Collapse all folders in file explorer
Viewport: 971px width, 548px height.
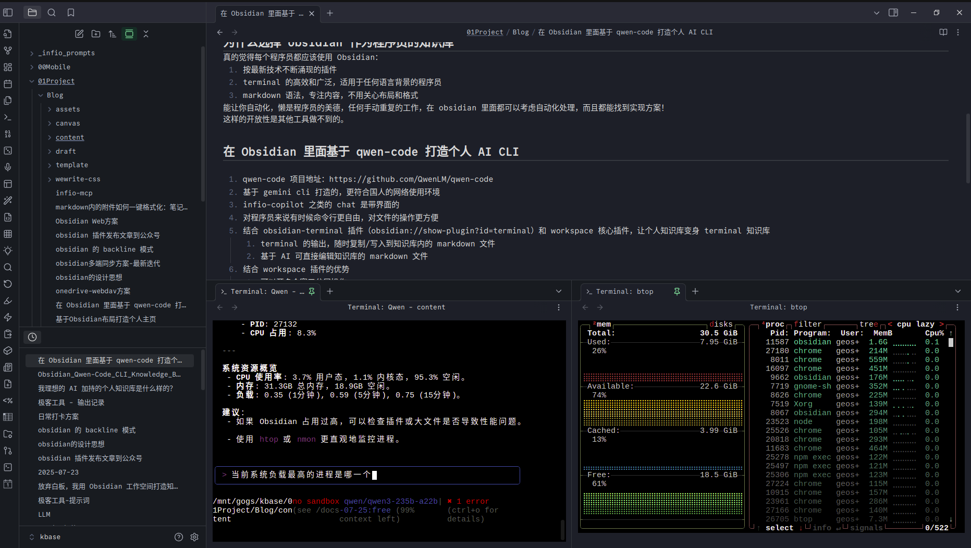coord(146,34)
